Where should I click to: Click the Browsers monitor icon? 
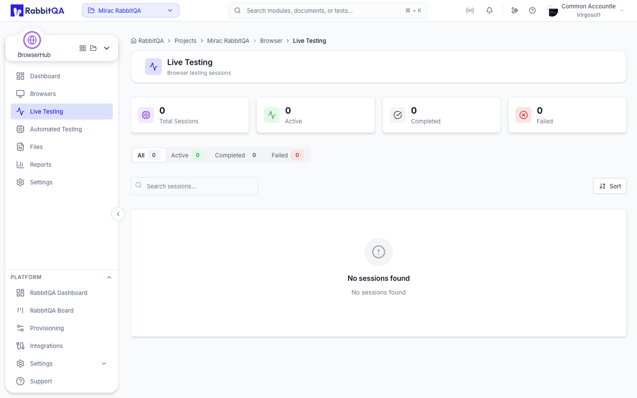[x=20, y=94]
